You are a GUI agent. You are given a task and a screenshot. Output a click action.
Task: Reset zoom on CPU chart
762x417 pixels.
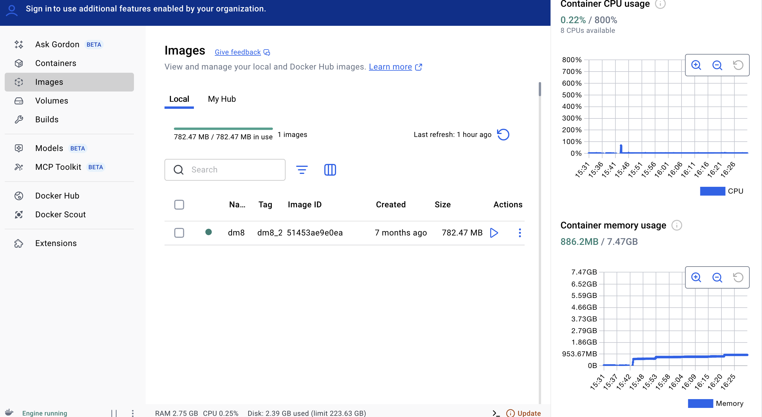tap(738, 65)
